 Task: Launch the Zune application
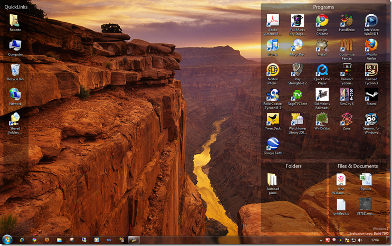(347, 119)
